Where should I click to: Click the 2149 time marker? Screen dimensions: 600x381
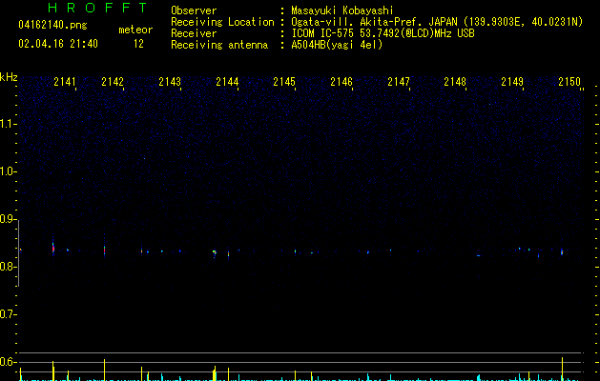pos(512,82)
